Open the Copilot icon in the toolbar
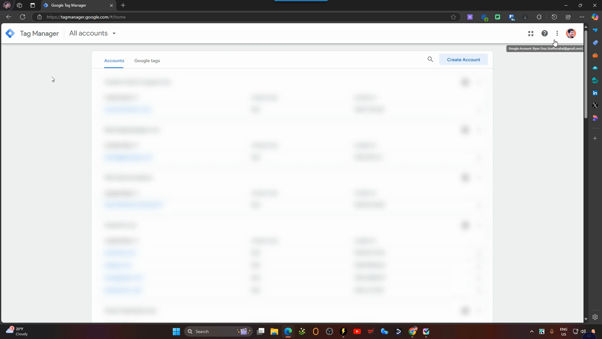Viewport: 602px width, 339px height. [595, 17]
